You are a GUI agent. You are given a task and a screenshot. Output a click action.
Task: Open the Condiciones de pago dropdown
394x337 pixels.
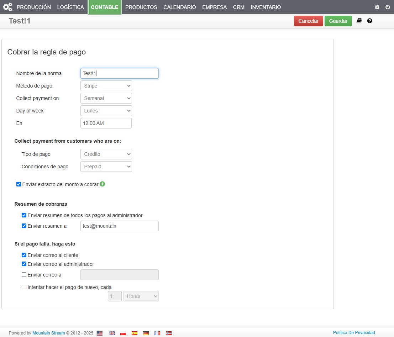pos(106,167)
